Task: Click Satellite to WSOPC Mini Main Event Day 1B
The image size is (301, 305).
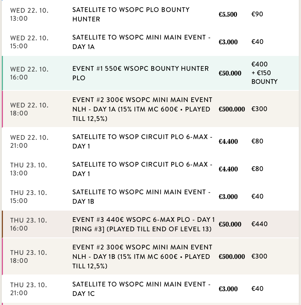Action: (x=141, y=197)
